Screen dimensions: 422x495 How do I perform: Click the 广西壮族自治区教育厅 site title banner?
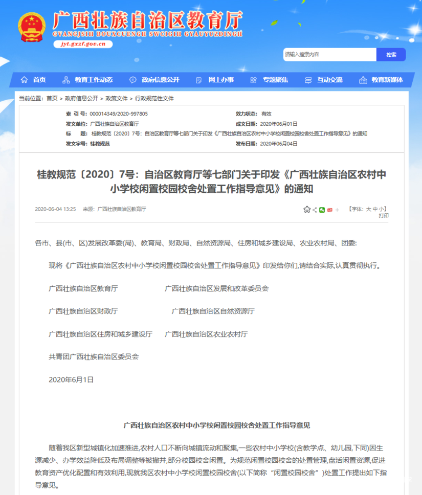(x=147, y=24)
